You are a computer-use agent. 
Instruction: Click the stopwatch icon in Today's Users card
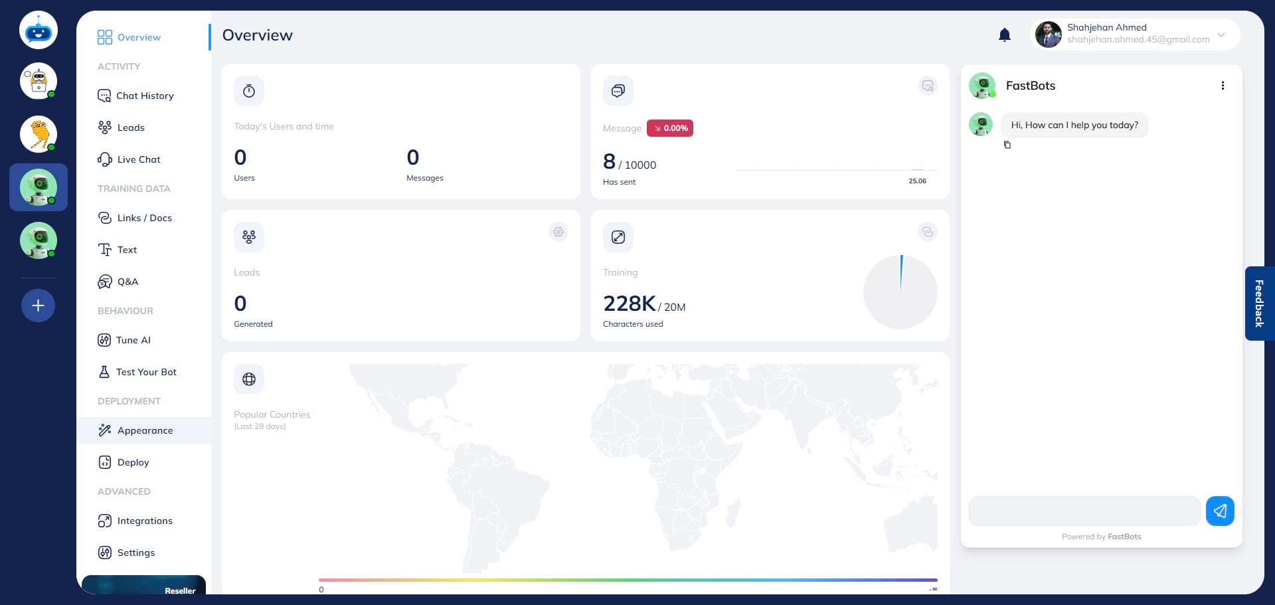click(249, 91)
